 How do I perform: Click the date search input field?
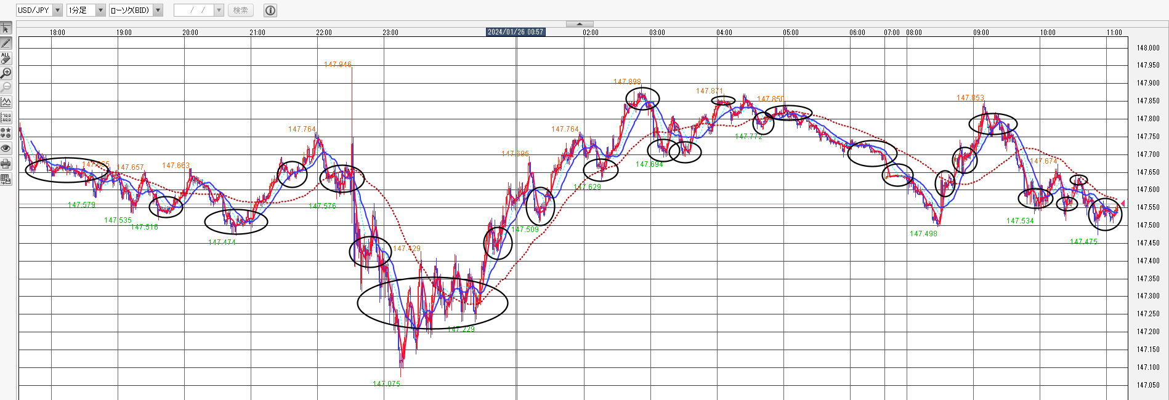click(193, 10)
